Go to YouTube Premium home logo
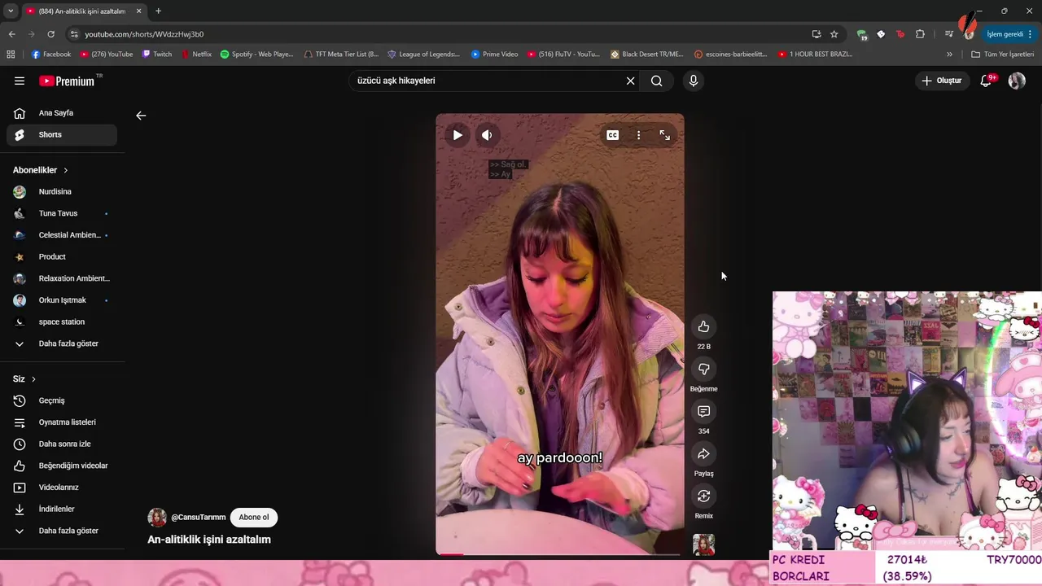This screenshot has height=586, width=1042. pos(68,81)
